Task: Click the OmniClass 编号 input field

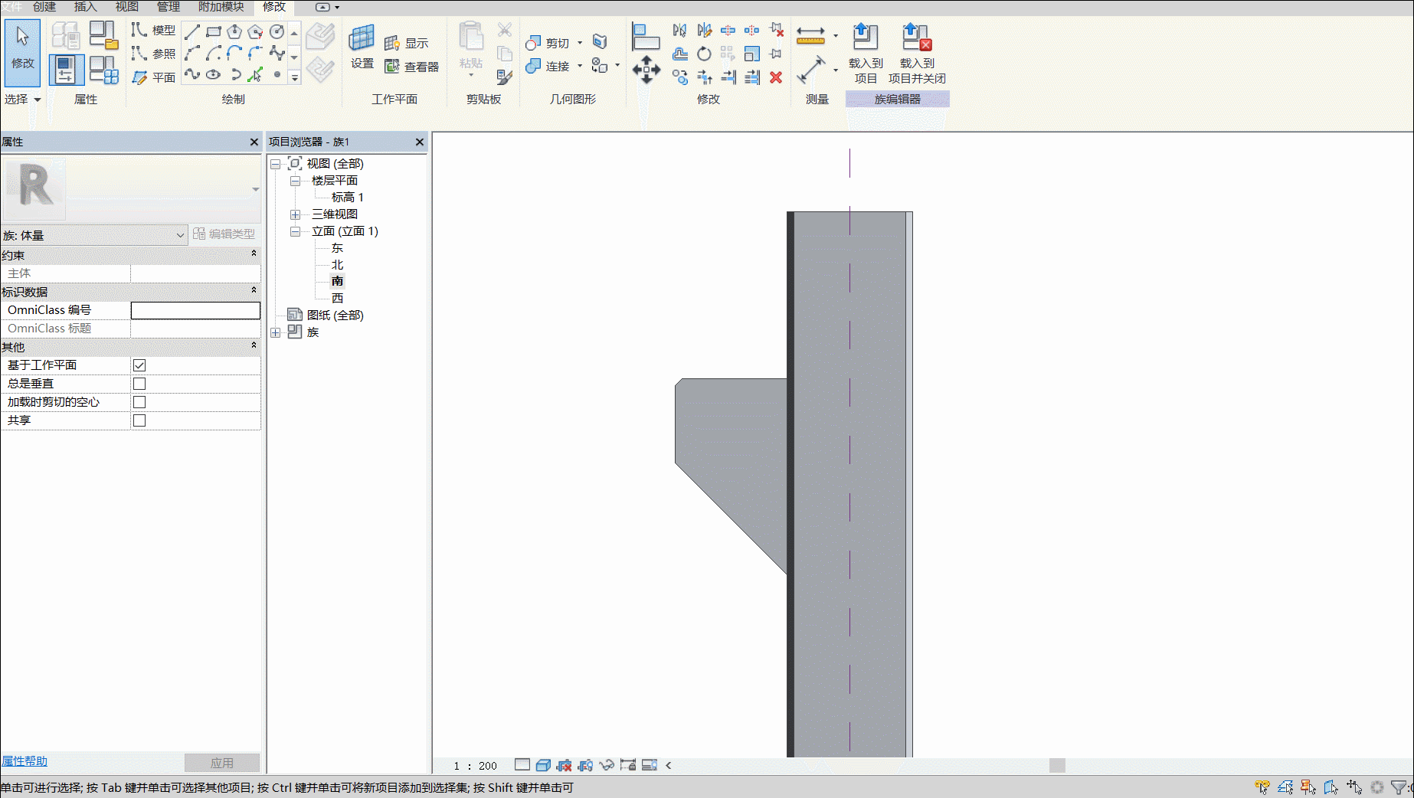Action: [195, 310]
